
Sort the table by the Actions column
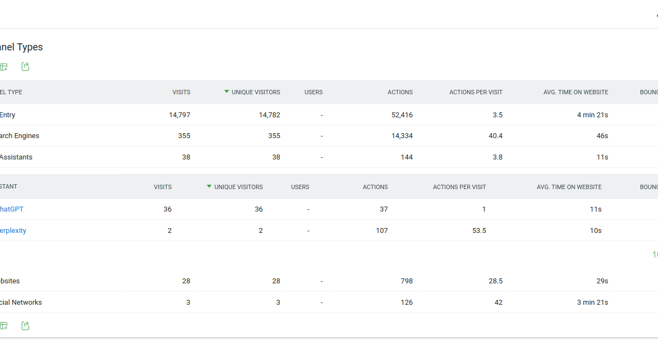[400, 92]
